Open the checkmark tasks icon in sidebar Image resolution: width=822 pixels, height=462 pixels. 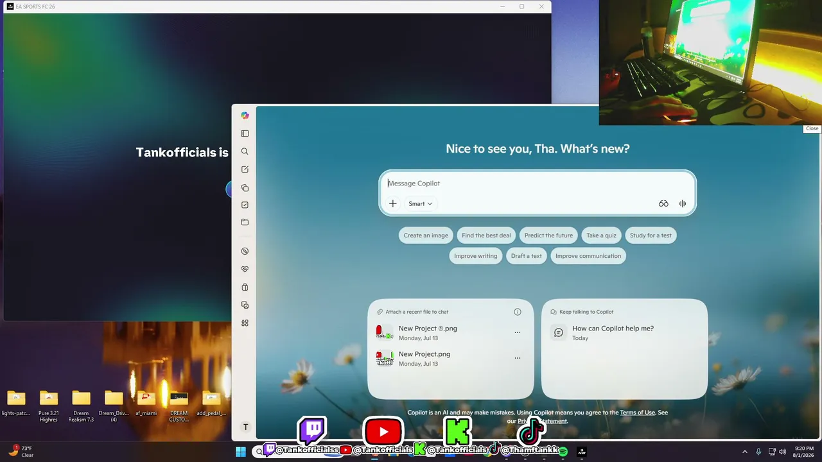(x=245, y=205)
